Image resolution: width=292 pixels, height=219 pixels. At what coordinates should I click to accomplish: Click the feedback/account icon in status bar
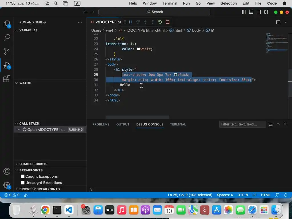point(277,195)
